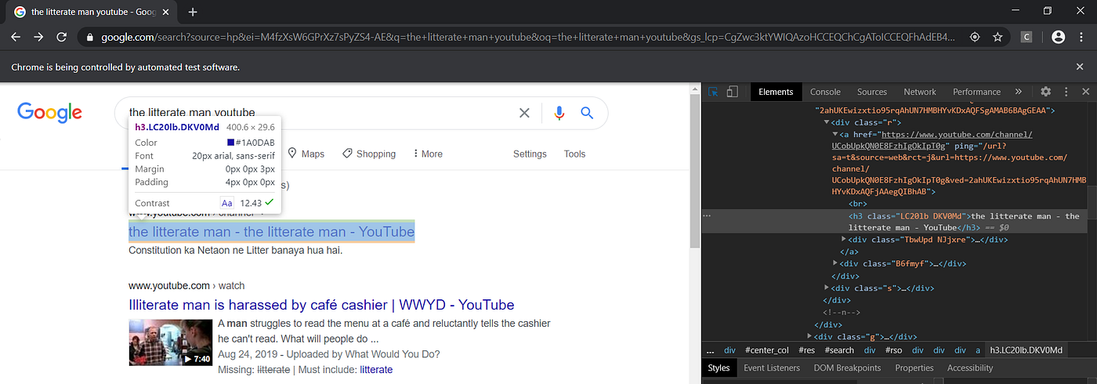
Task: Open 'Illiterate man is harassed by café cashier' link
Action: (x=321, y=305)
